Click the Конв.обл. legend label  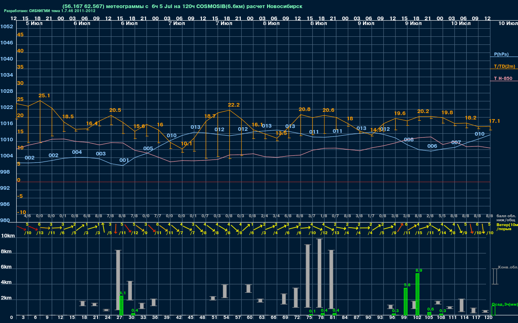point(508,267)
